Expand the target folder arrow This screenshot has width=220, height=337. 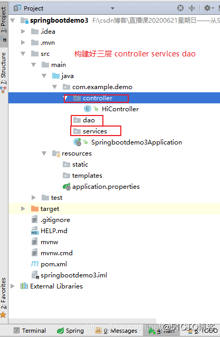click(23, 209)
